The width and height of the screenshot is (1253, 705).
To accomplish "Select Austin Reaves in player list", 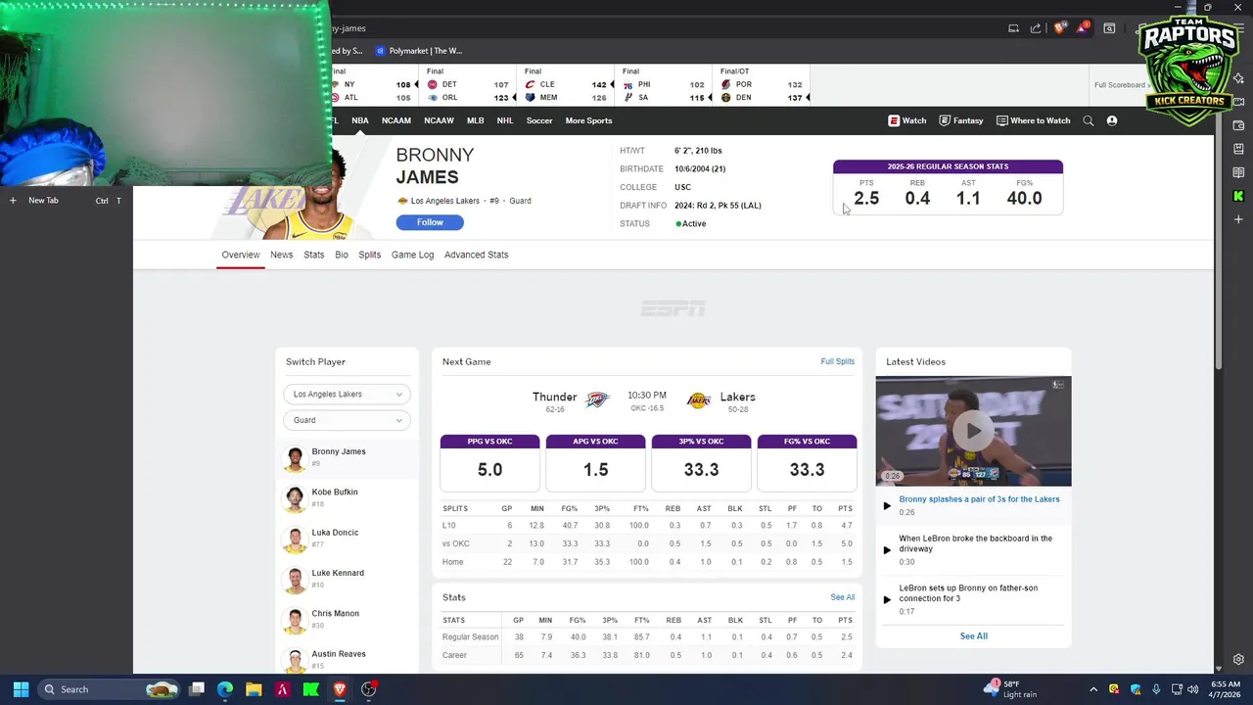I will click(347, 659).
